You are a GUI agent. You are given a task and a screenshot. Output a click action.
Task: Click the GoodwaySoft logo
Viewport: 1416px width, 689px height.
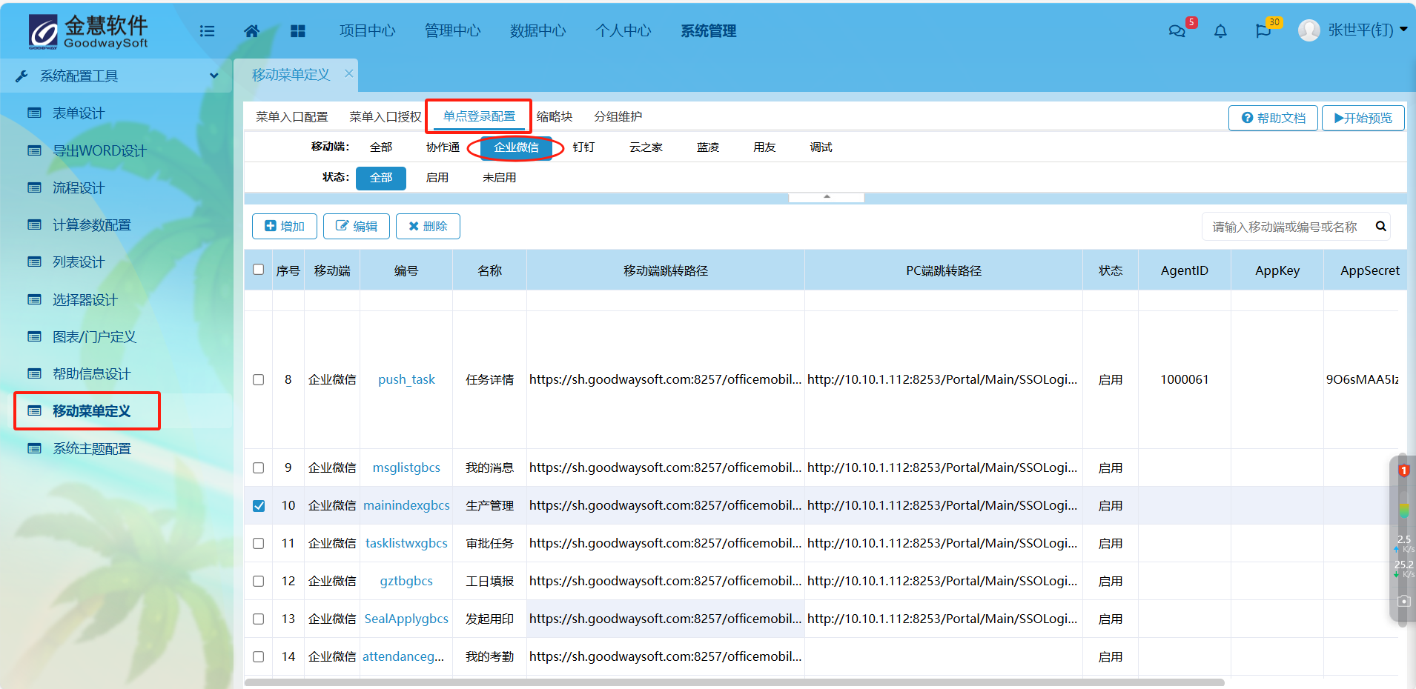[88, 32]
